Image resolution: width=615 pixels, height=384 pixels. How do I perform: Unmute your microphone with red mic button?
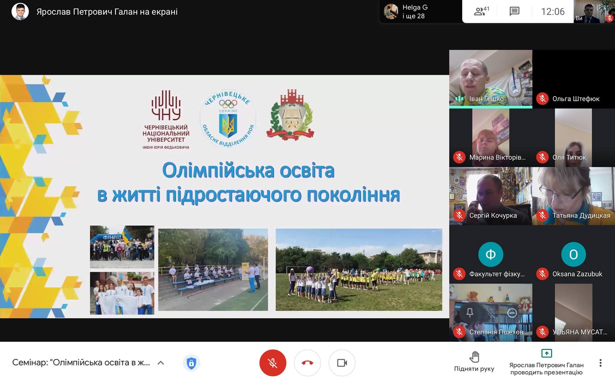pyautogui.click(x=273, y=363)
